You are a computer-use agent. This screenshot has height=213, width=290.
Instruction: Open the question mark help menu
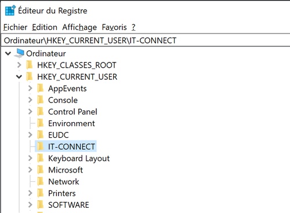tap(133, 27)
